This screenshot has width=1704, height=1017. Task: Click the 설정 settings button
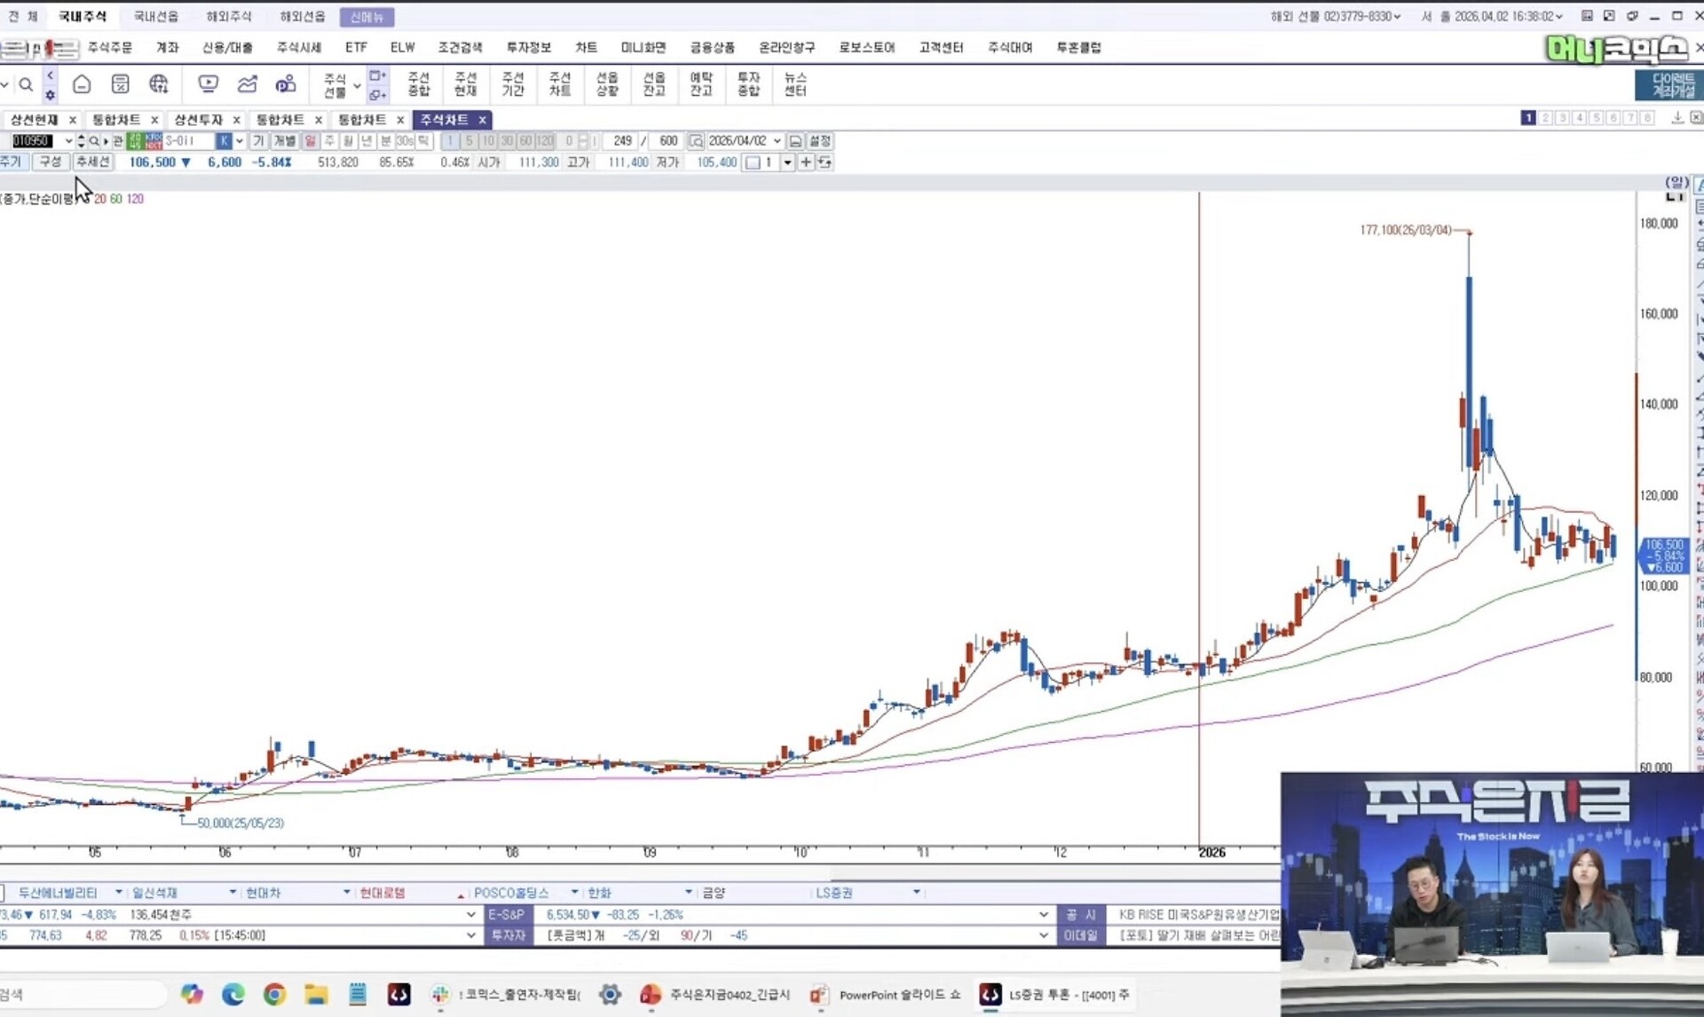point(820,141)
